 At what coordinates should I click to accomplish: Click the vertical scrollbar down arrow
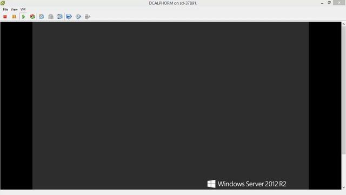(x=344, y=187)
